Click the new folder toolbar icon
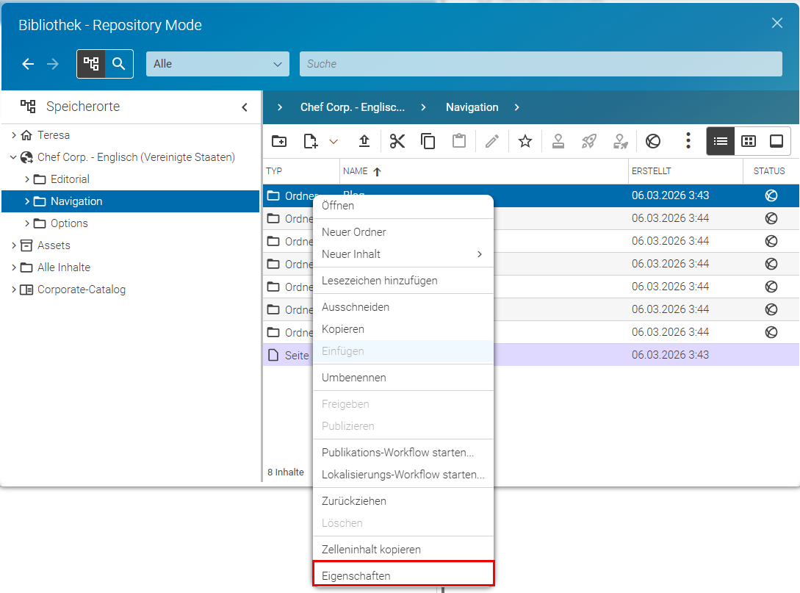 pyautogui.click(x=279, y=141)
